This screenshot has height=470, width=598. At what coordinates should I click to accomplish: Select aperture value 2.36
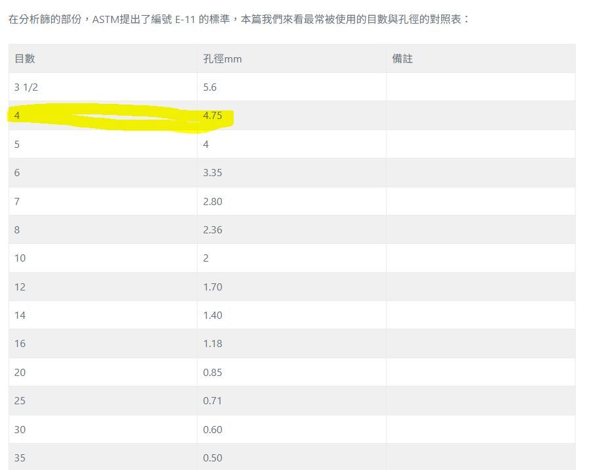click(x=213, y=229)
